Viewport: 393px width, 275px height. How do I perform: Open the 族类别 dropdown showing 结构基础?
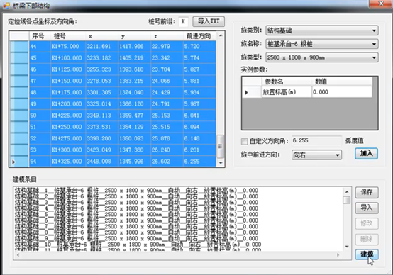pos(322,30)
